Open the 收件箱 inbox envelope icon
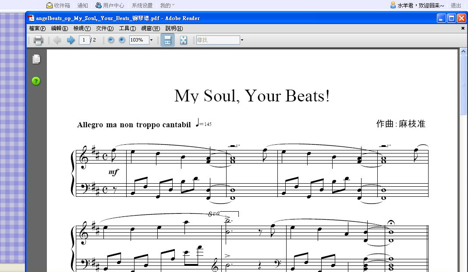468x272 pixels. coord(50,5)
